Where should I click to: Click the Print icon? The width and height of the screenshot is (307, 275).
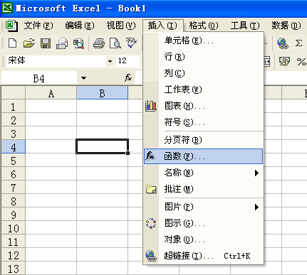pos(99,43)
